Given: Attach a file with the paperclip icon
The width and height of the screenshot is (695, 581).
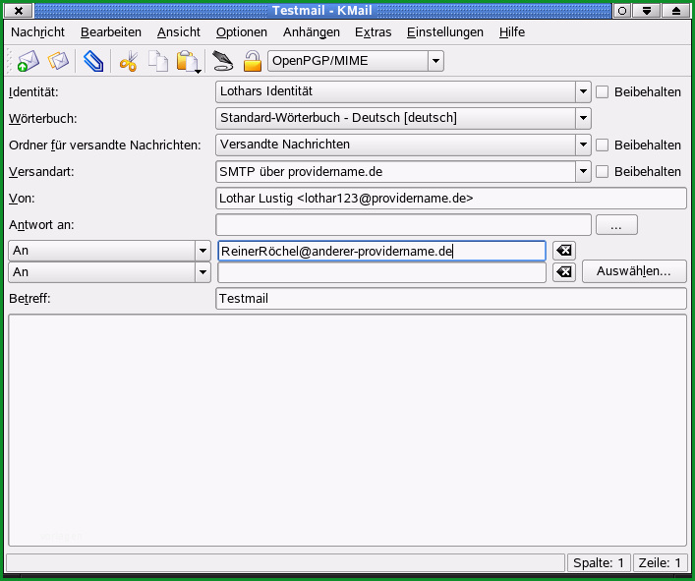Looking at the screenshot, I should coord(93,61).
